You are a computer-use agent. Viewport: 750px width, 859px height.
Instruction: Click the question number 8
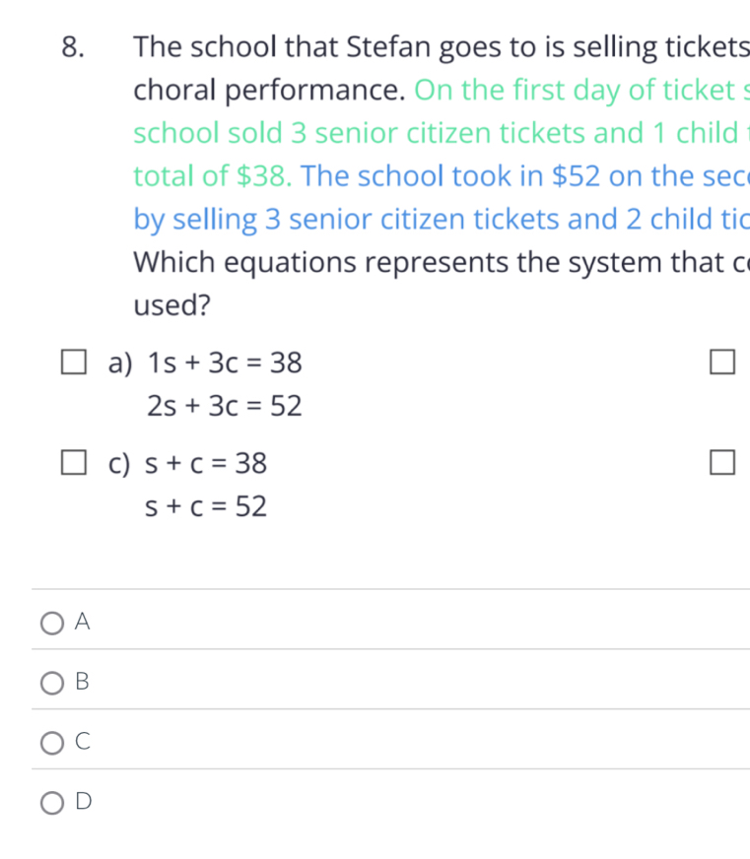click(70, 46)
